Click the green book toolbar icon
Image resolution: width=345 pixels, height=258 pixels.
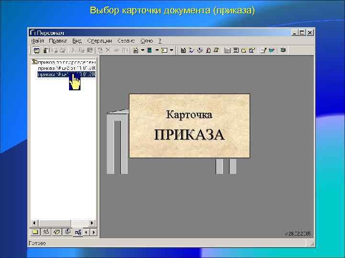(x=149, y=51)
